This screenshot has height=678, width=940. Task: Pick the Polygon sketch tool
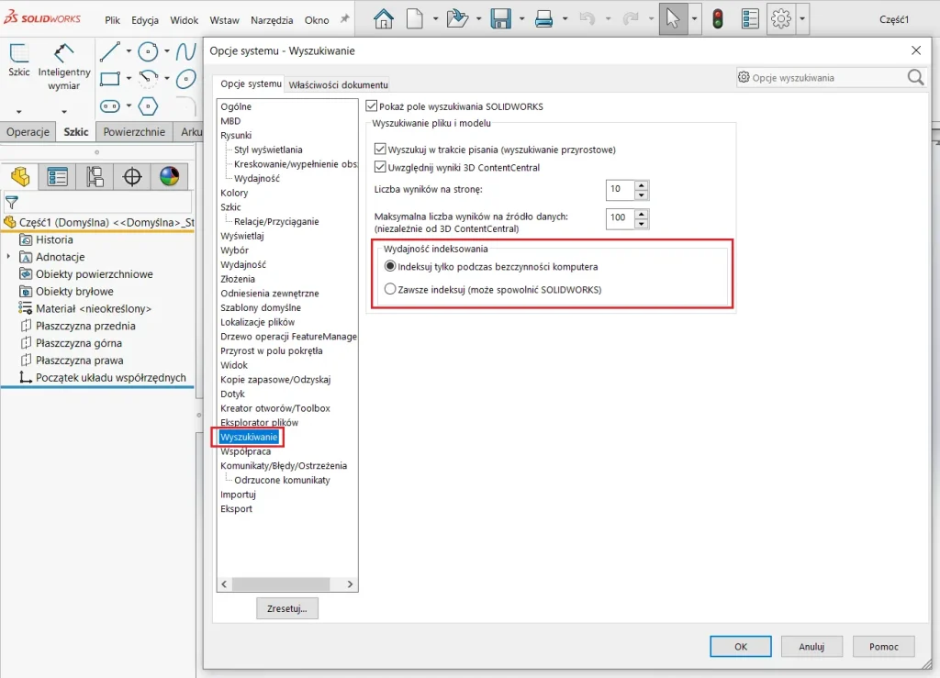[x=148, y=106]
